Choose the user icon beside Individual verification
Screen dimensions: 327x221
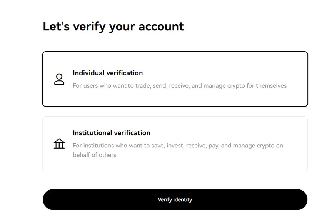(x=59, y=79)
